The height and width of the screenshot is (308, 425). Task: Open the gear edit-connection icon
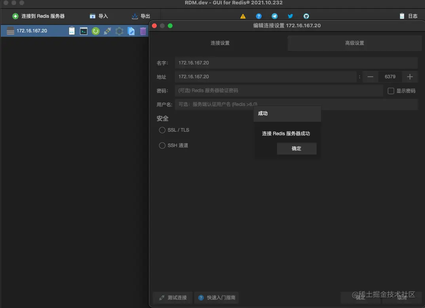click(x=119, y=31)
